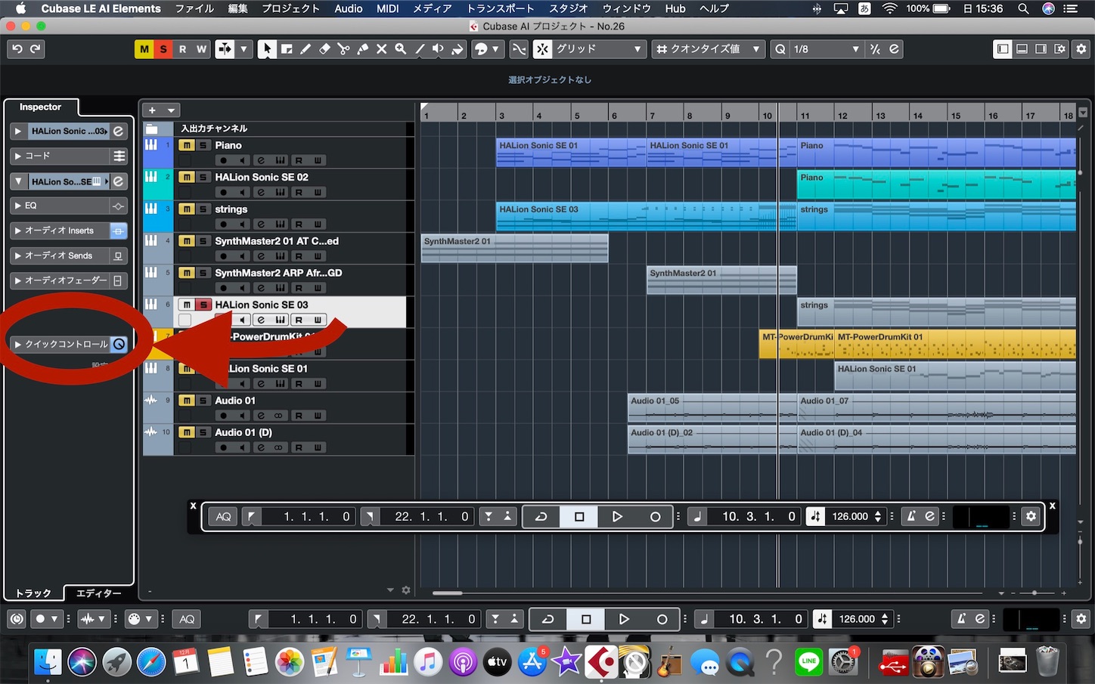Switch to the トラック tab

coord(33,593)
